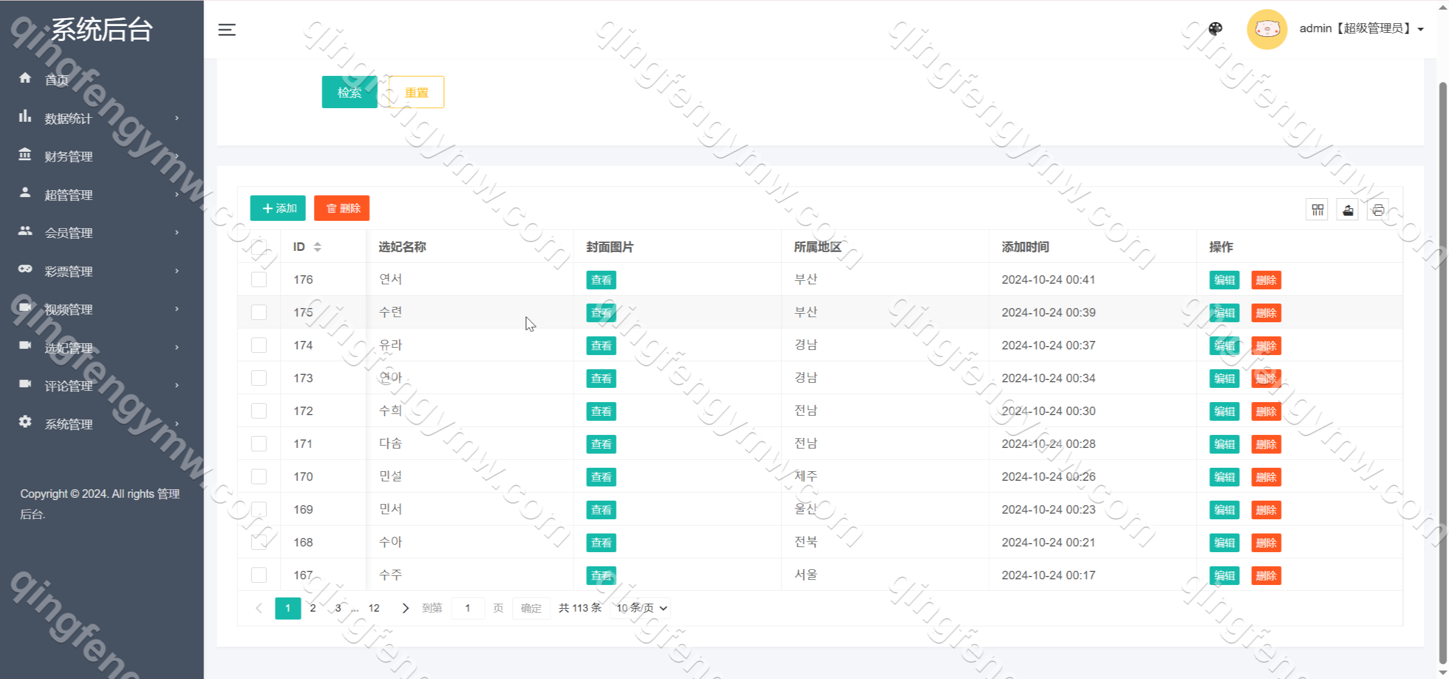
Task: Check the row with ID 170
Action: click(x=259, y=477)
